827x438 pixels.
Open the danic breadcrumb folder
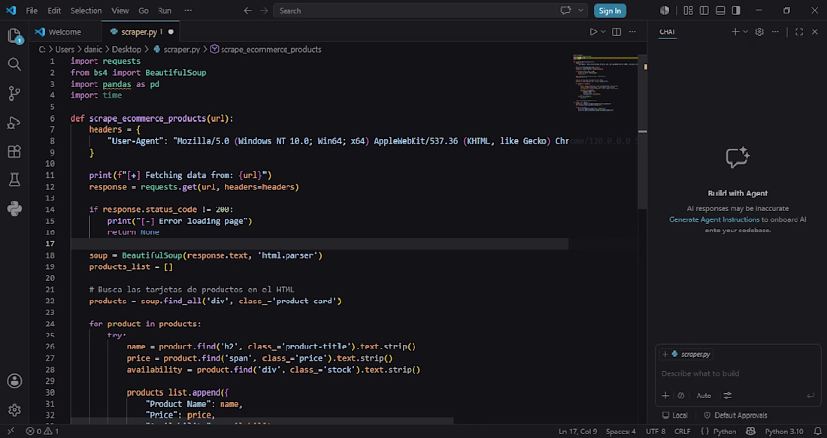92,49
